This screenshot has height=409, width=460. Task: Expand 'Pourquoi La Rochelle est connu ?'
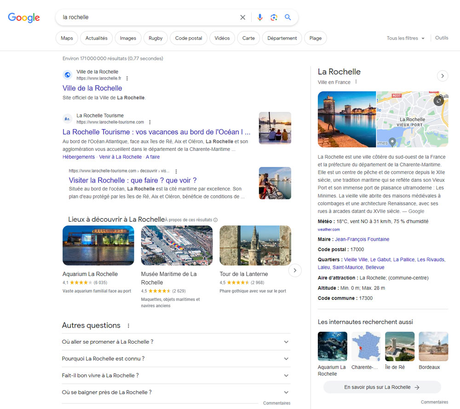pyautogui.click(x=176, y=358)
